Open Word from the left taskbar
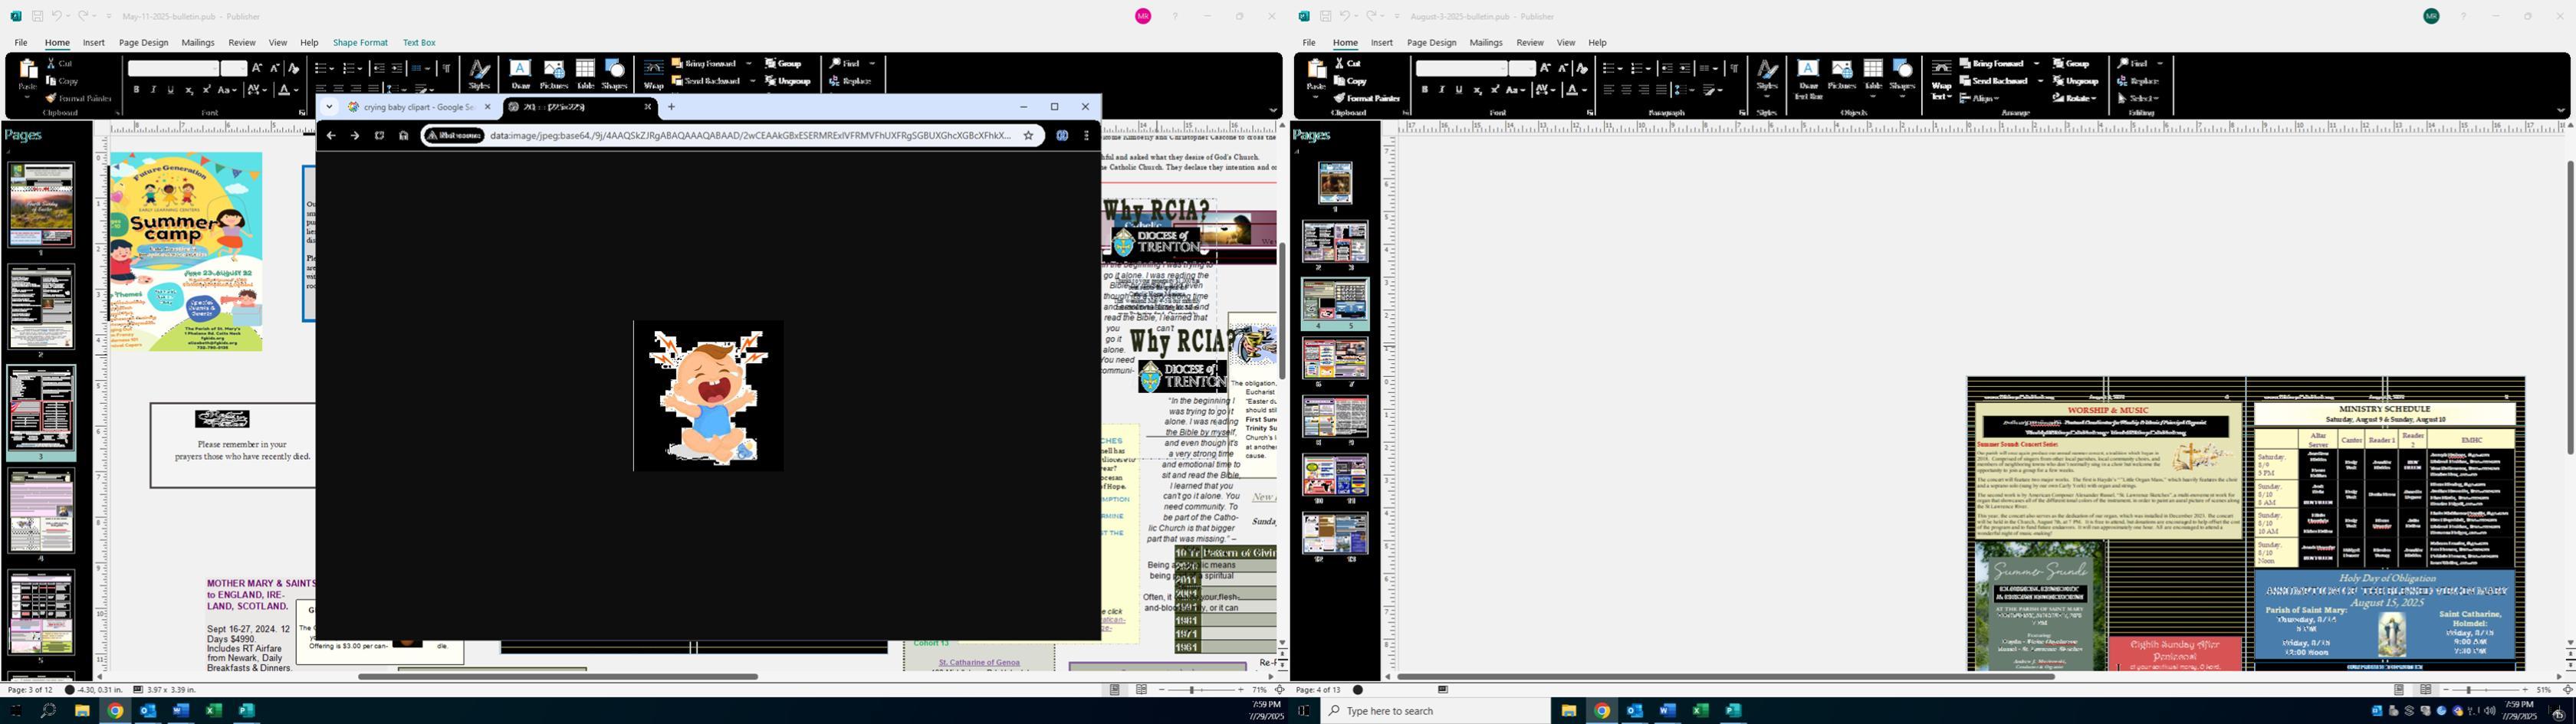The image size is (2576, 724). pyautogui.click(x=180, y=711)
